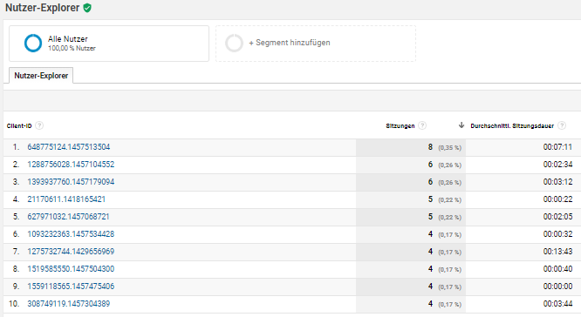Click the Alle Nutzer blue circle icon
This screenshot has width=581, height=317.
coord(33,43)
